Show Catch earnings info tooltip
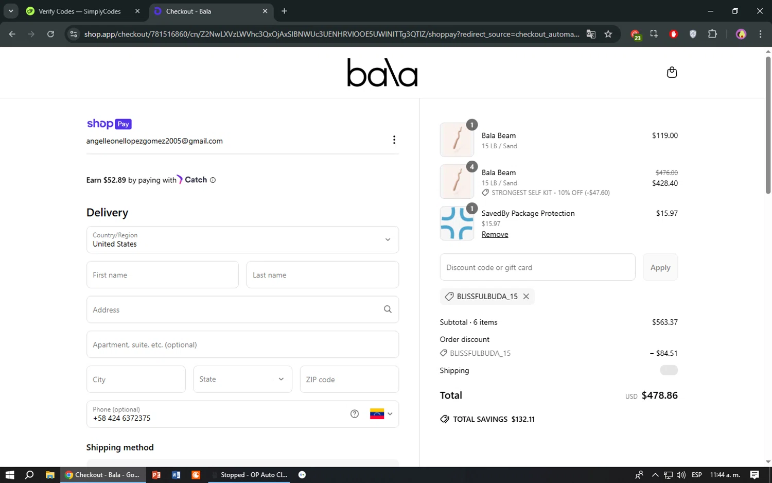The image size is (772, 483). click(x=213, y=180)
